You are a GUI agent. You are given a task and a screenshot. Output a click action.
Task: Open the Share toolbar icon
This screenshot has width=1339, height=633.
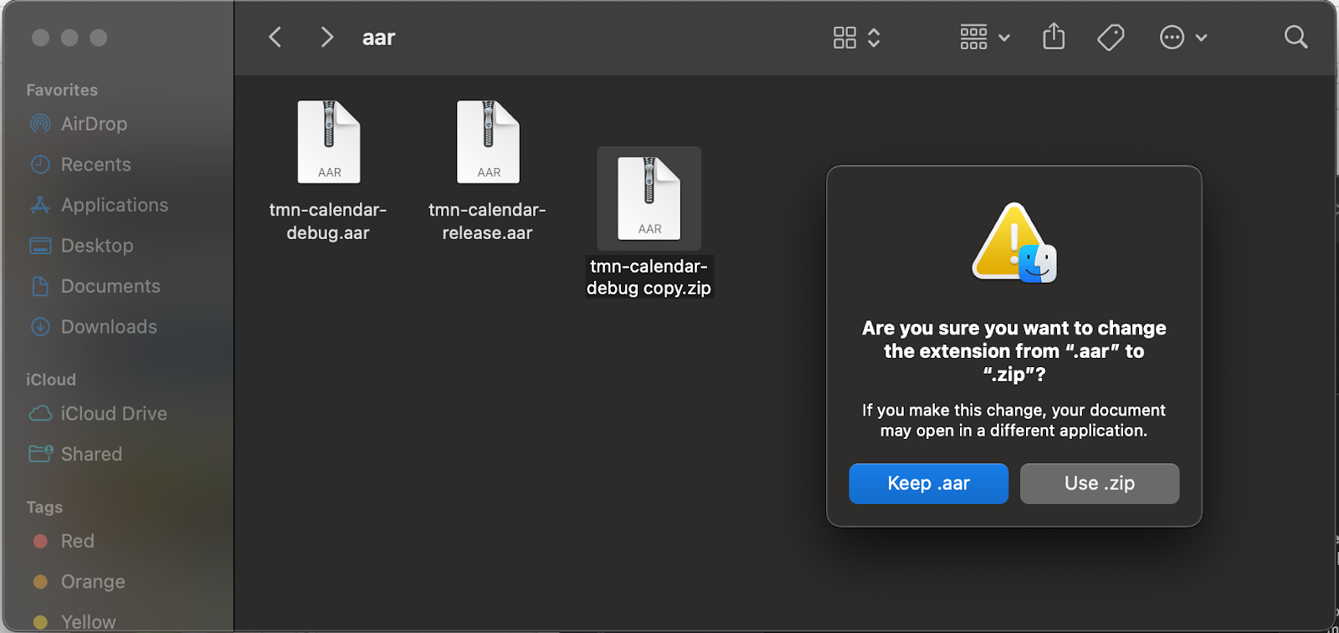[1054, 37]
